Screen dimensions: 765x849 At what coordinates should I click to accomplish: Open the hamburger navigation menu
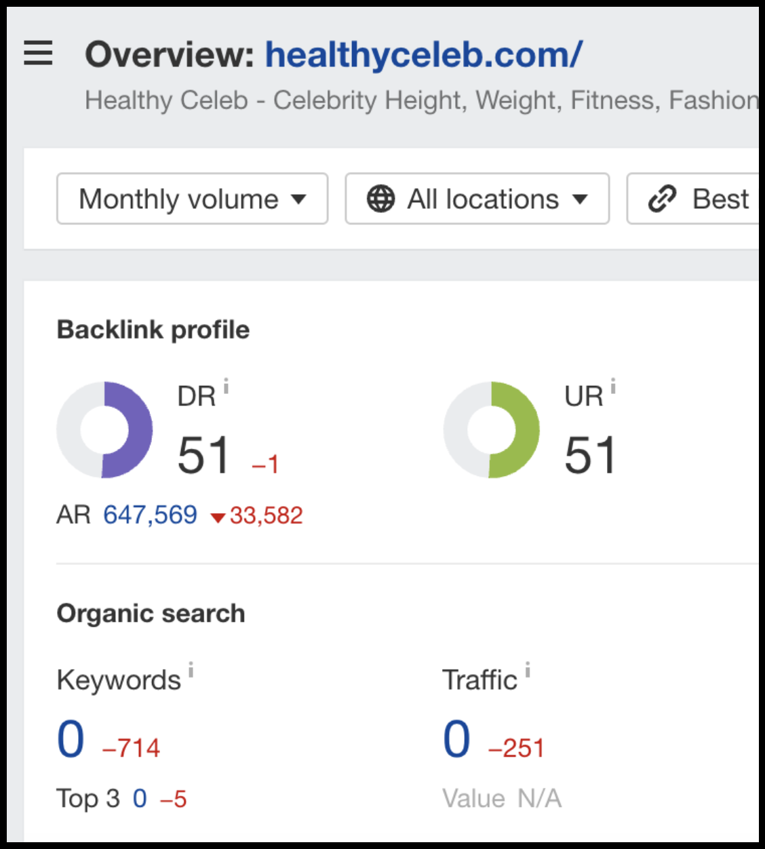39,54
